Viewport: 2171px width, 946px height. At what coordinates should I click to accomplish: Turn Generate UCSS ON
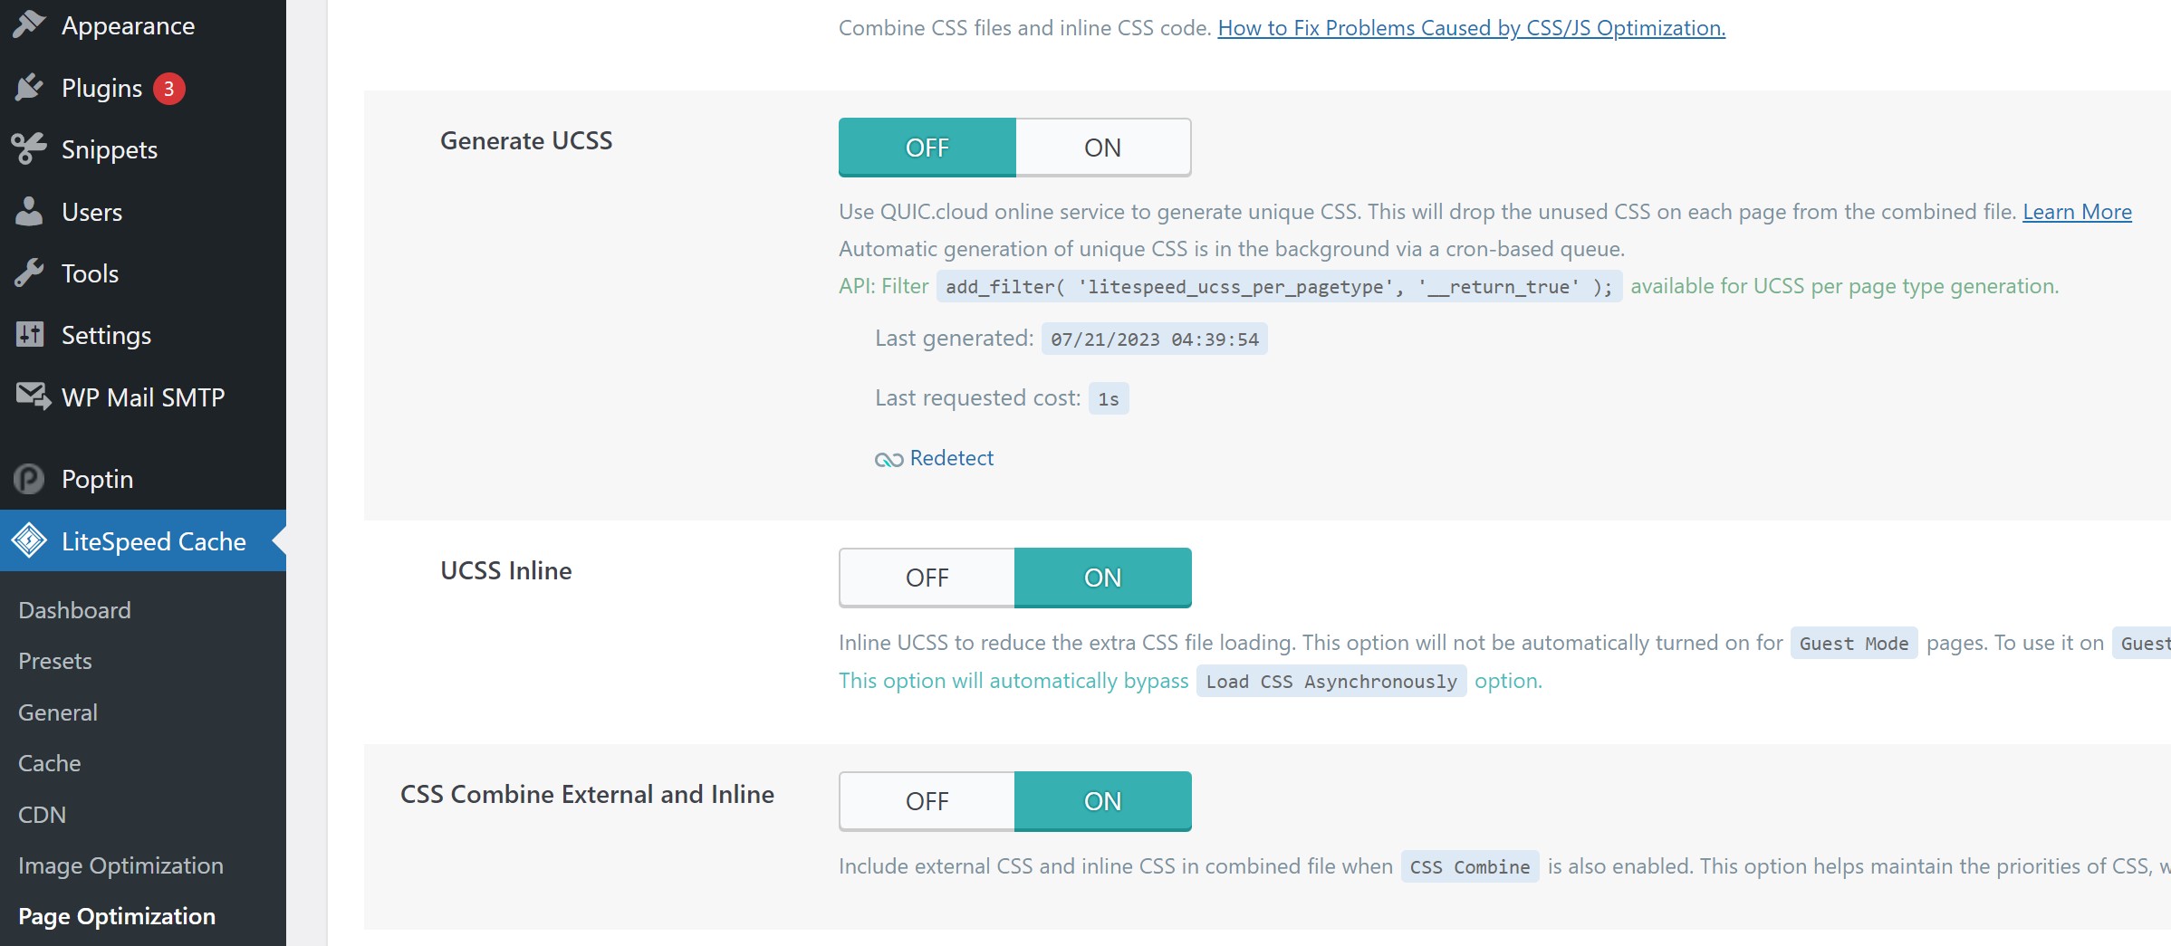[x=1103, y=148]
